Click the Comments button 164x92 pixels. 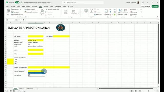click(x=146, y=6)
